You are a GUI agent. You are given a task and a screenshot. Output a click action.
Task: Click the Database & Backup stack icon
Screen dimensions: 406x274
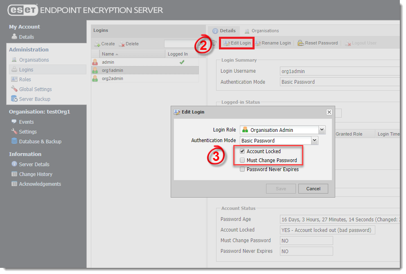[14, 141]
